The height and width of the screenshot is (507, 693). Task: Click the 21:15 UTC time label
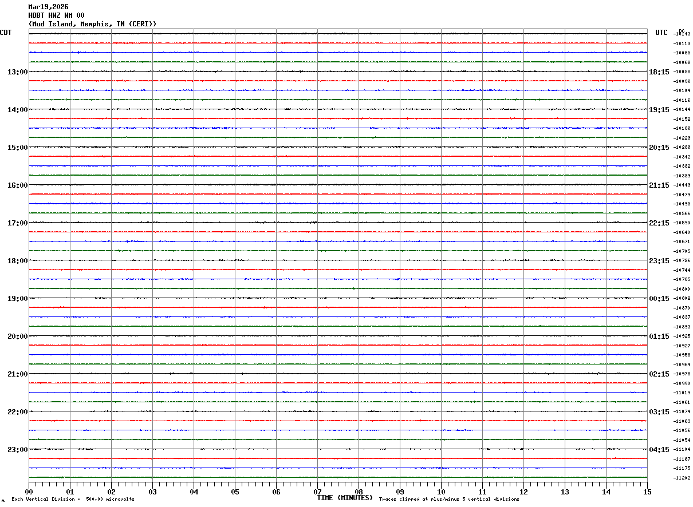pyautogui.click(x=659, y=185)
